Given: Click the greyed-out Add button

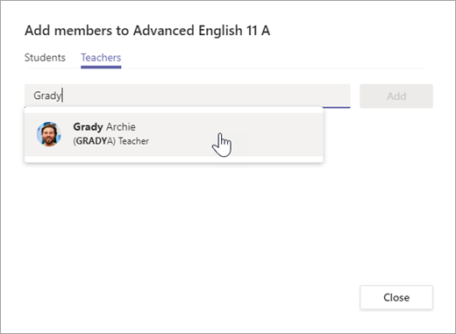Looking at the screenshot, I should (x=396, y=96).
